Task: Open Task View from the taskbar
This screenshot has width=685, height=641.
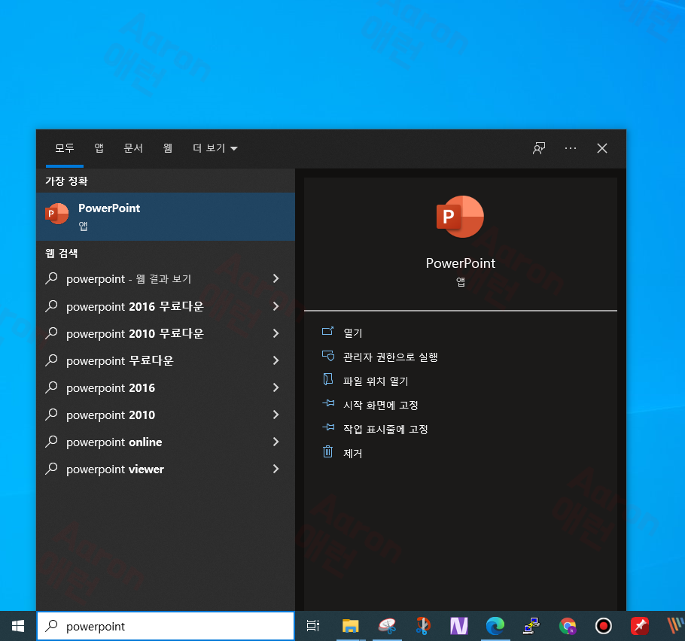Action: click(313, 626)
